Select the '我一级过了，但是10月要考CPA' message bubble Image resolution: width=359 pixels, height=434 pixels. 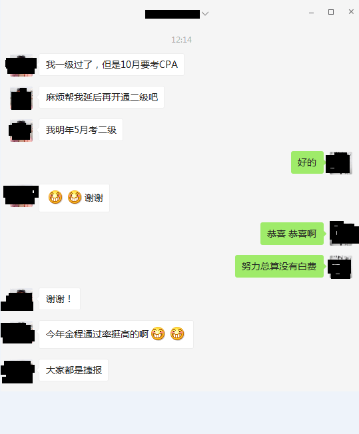(x=112, y=65)
